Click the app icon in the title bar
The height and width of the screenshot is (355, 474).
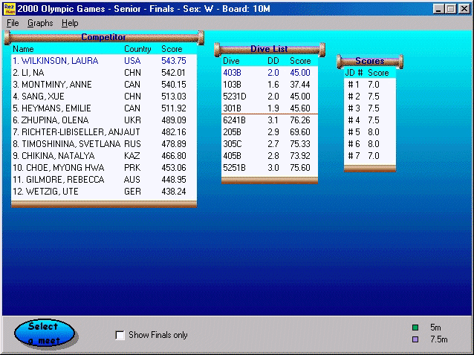pyautogui.click(x=9, y=9)
